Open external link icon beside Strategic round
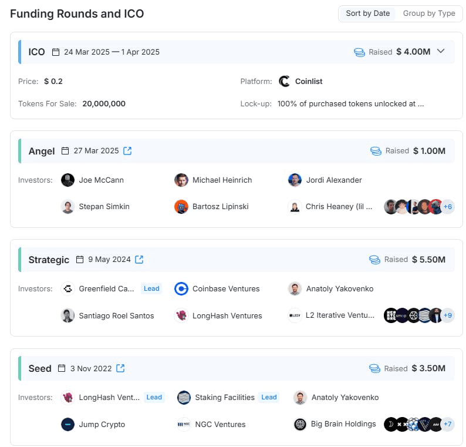The height and width of the screenshot is (447, 466). click(139, 260)
